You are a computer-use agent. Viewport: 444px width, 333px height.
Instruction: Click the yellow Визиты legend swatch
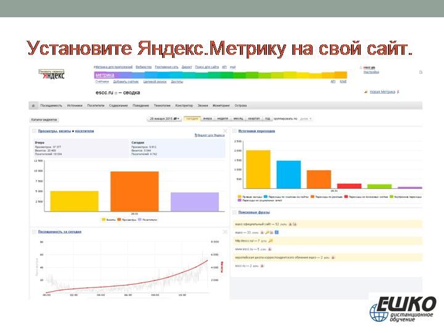(104, 220)
